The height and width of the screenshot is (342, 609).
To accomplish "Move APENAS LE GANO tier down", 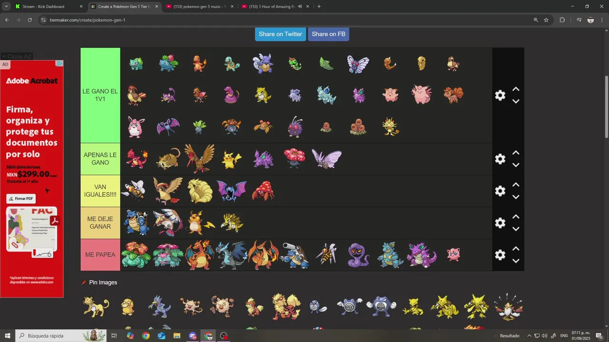I will [x=516, y=165].
